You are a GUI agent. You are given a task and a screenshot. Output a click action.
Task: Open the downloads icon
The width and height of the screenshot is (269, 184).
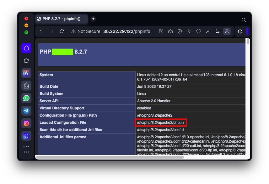click(x=208, y=31)
